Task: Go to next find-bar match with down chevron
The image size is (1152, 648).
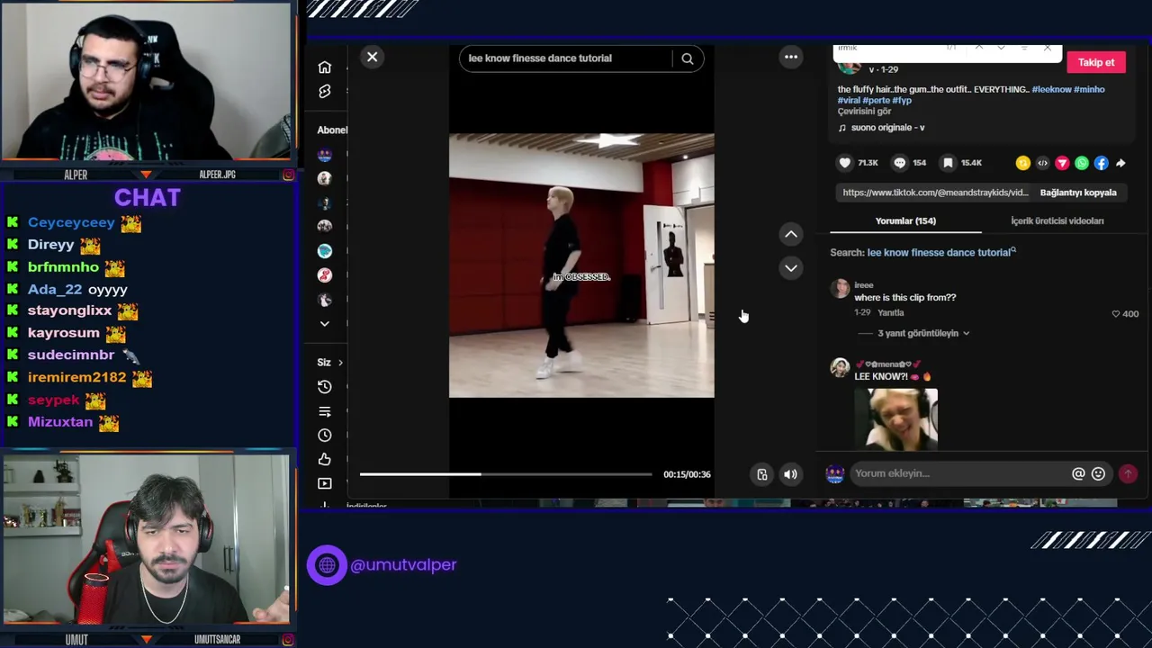Action: tap(1001, 48)
